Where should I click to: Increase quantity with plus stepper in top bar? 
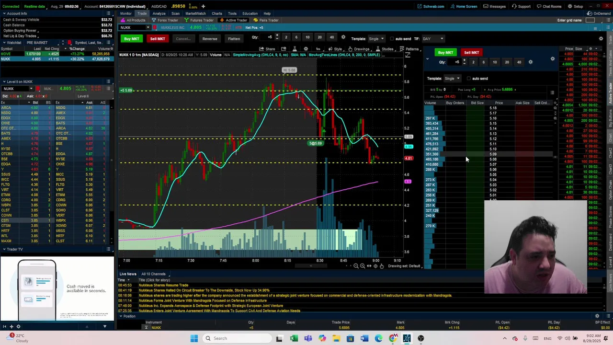tap(277, 35)
